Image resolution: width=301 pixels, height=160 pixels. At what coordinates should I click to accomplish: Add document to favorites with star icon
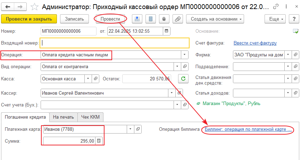point(35,7)
